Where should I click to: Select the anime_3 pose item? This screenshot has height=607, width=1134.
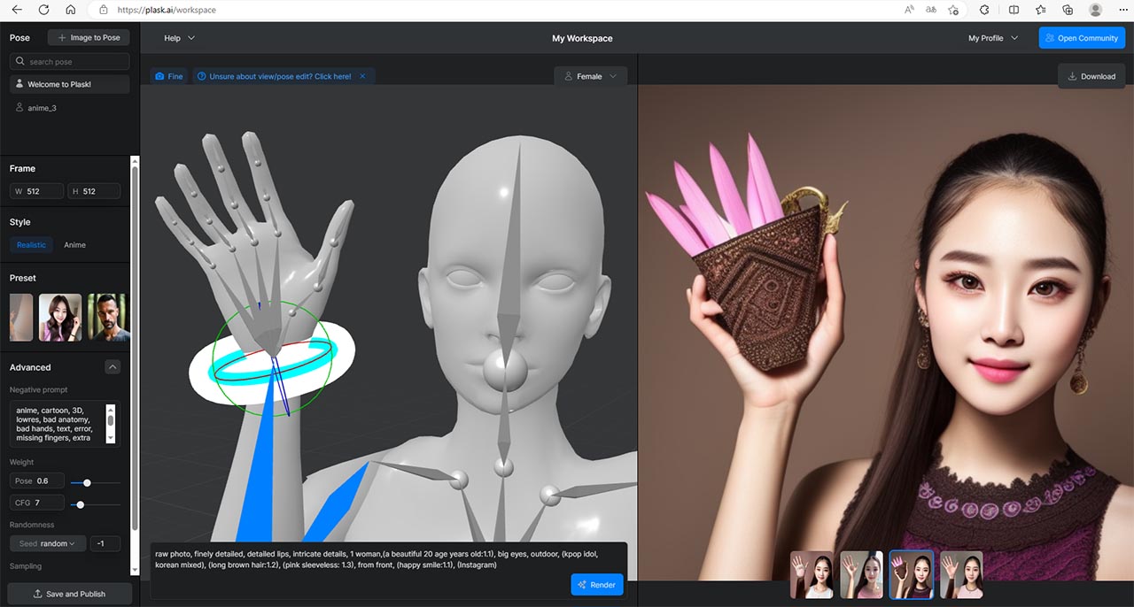tap(42, 108)
